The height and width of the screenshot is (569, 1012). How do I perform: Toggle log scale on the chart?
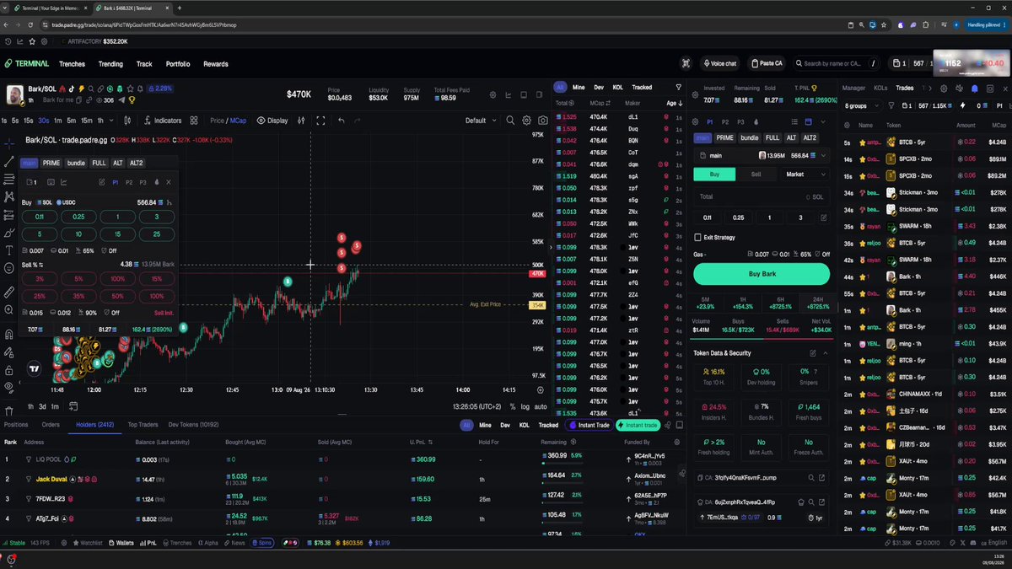click(x=525, y=406)
